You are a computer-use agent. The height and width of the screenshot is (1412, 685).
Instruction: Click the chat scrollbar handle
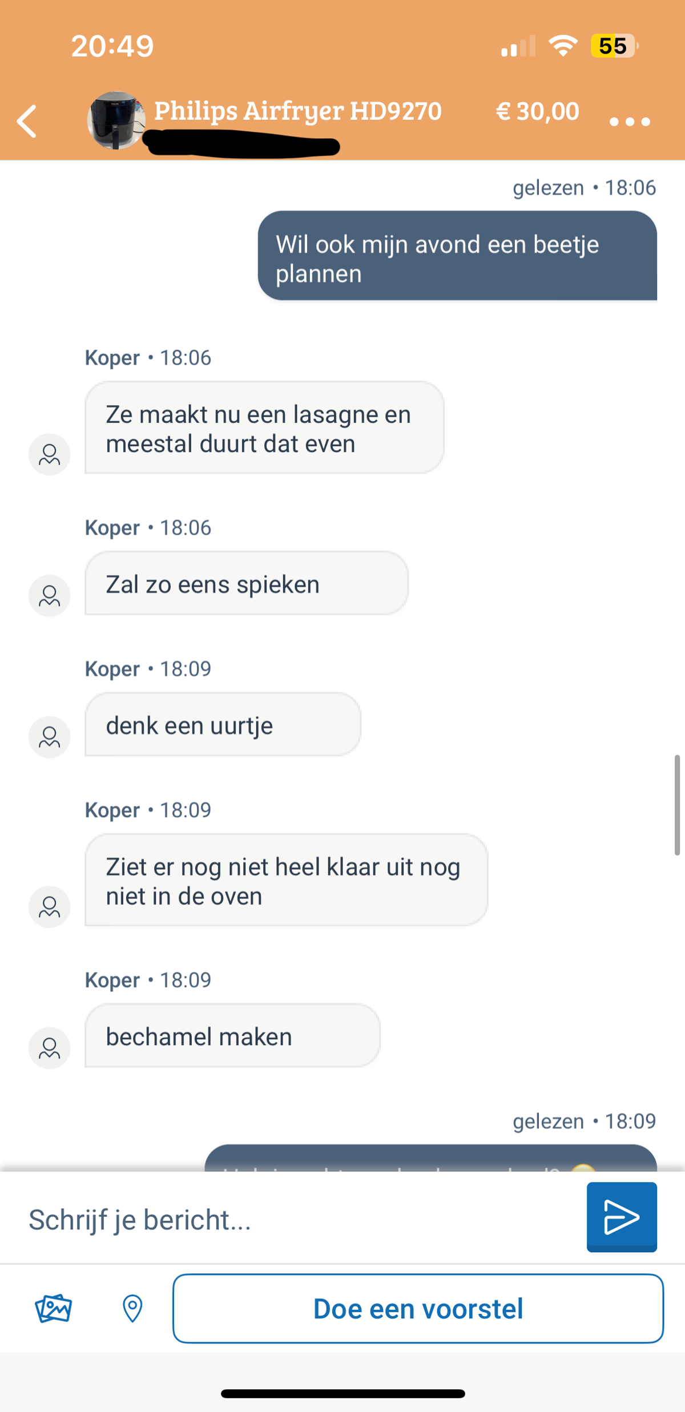(x=677, y=805)
